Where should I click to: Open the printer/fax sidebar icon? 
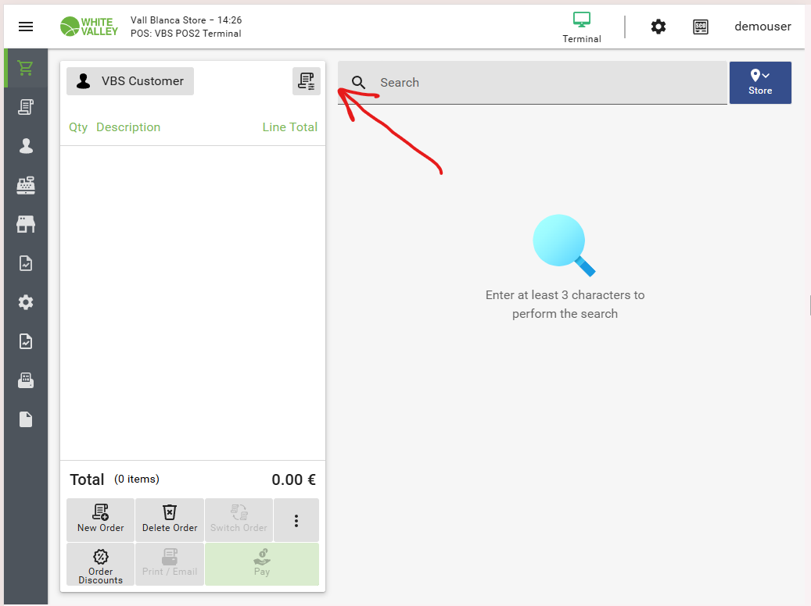click(x=25, y=381)
